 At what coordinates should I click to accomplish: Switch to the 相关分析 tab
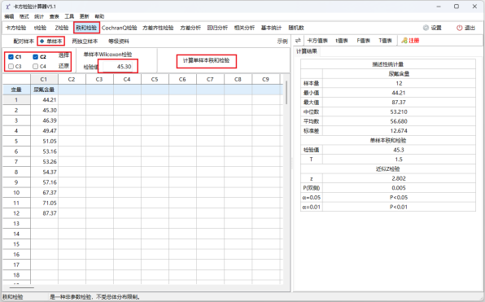[x=244, y=28]
